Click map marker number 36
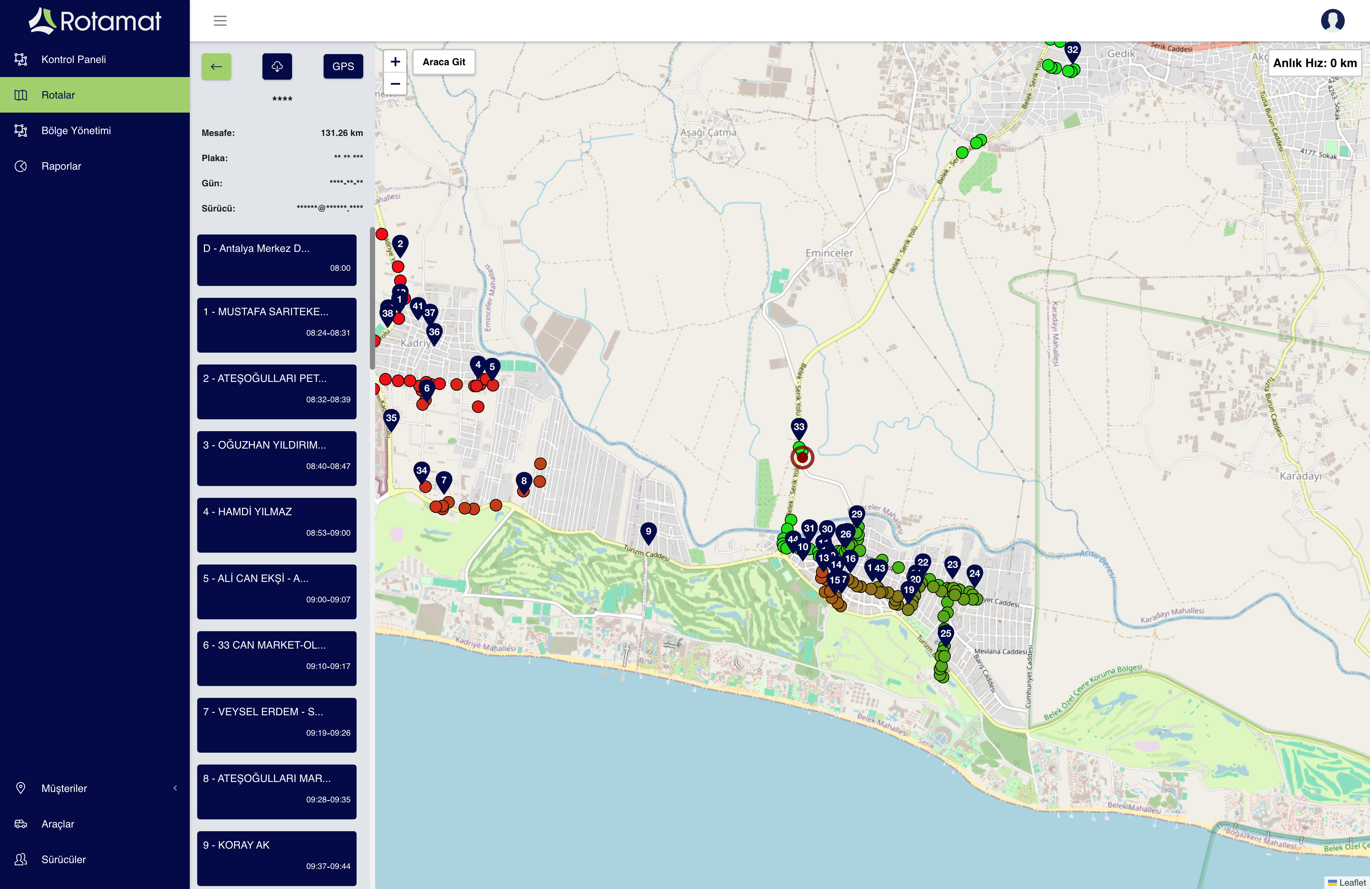The width and height of the screenshot is (1370, 889). (x=434, y=334)
